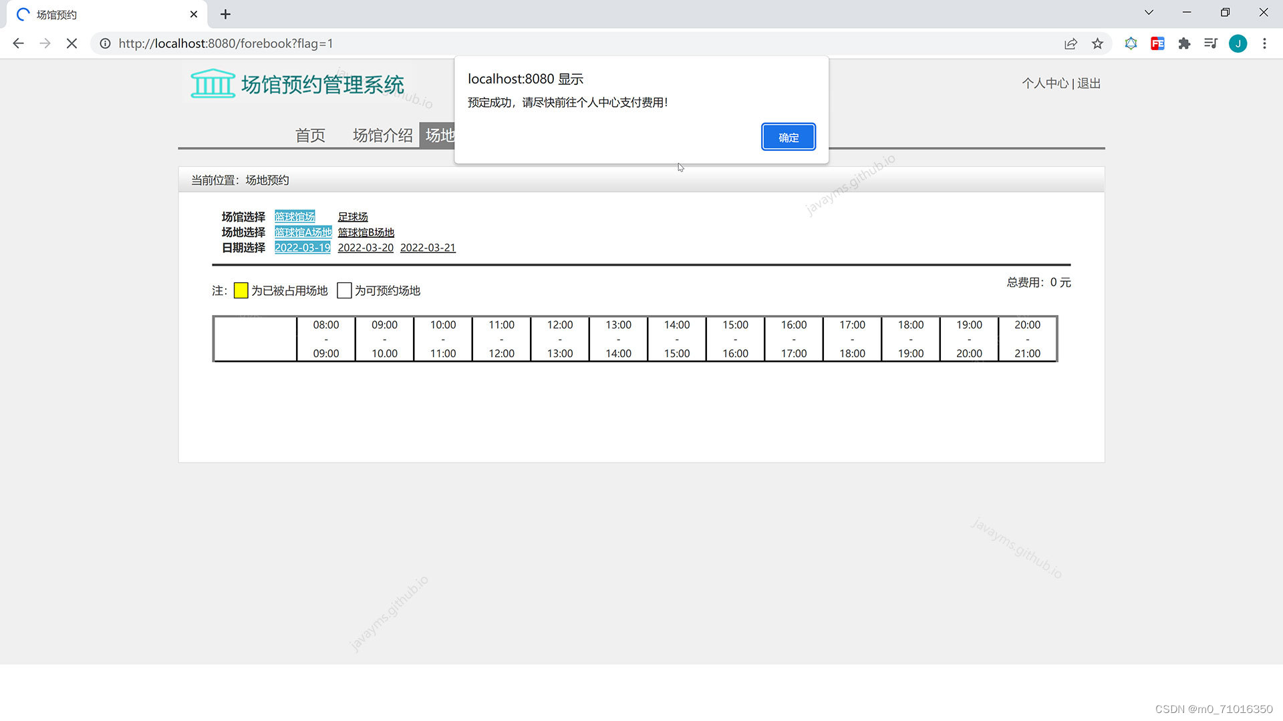The image size is (1283, 721).
Task: Open the media control playlist icon
Action: [x=1211, y=43]
